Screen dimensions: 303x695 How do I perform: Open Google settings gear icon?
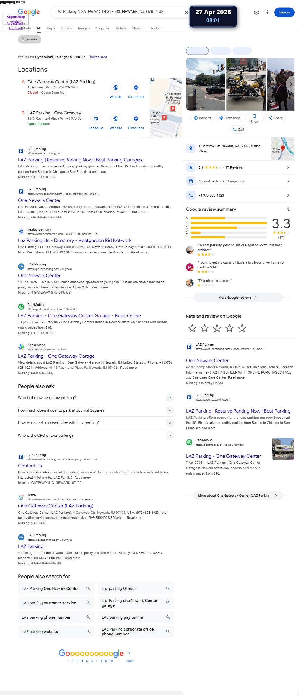256,13
